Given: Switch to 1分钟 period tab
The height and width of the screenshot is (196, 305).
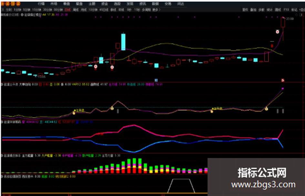Looking at the screenshot, I should click(x=17, y=10).
